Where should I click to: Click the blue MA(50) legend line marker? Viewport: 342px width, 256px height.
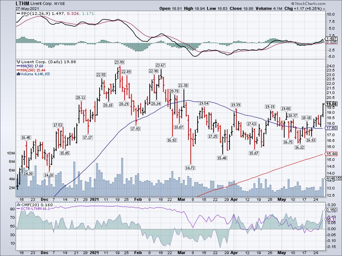click(18, 66)
